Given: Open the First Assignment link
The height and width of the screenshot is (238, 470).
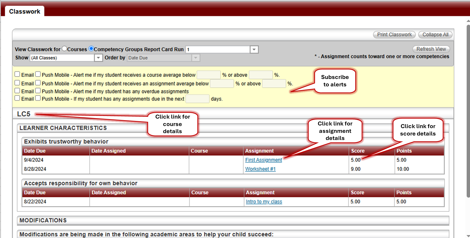Looking at the screenshot, I should coord(263,160).
